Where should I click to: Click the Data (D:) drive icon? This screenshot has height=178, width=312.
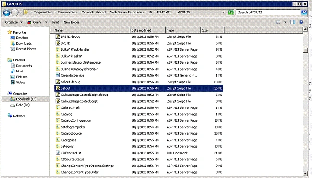[12, 105]
